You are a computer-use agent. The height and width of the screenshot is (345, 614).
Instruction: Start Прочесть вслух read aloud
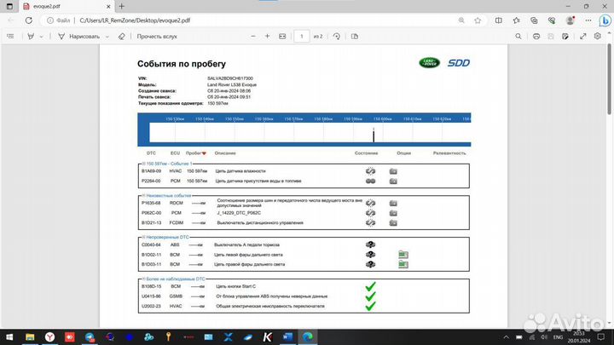pyautogui.click(x=157, y=37)
